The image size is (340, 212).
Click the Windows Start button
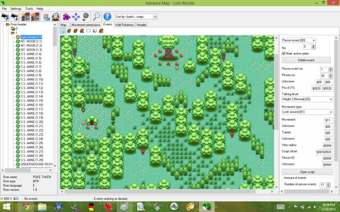7,207
